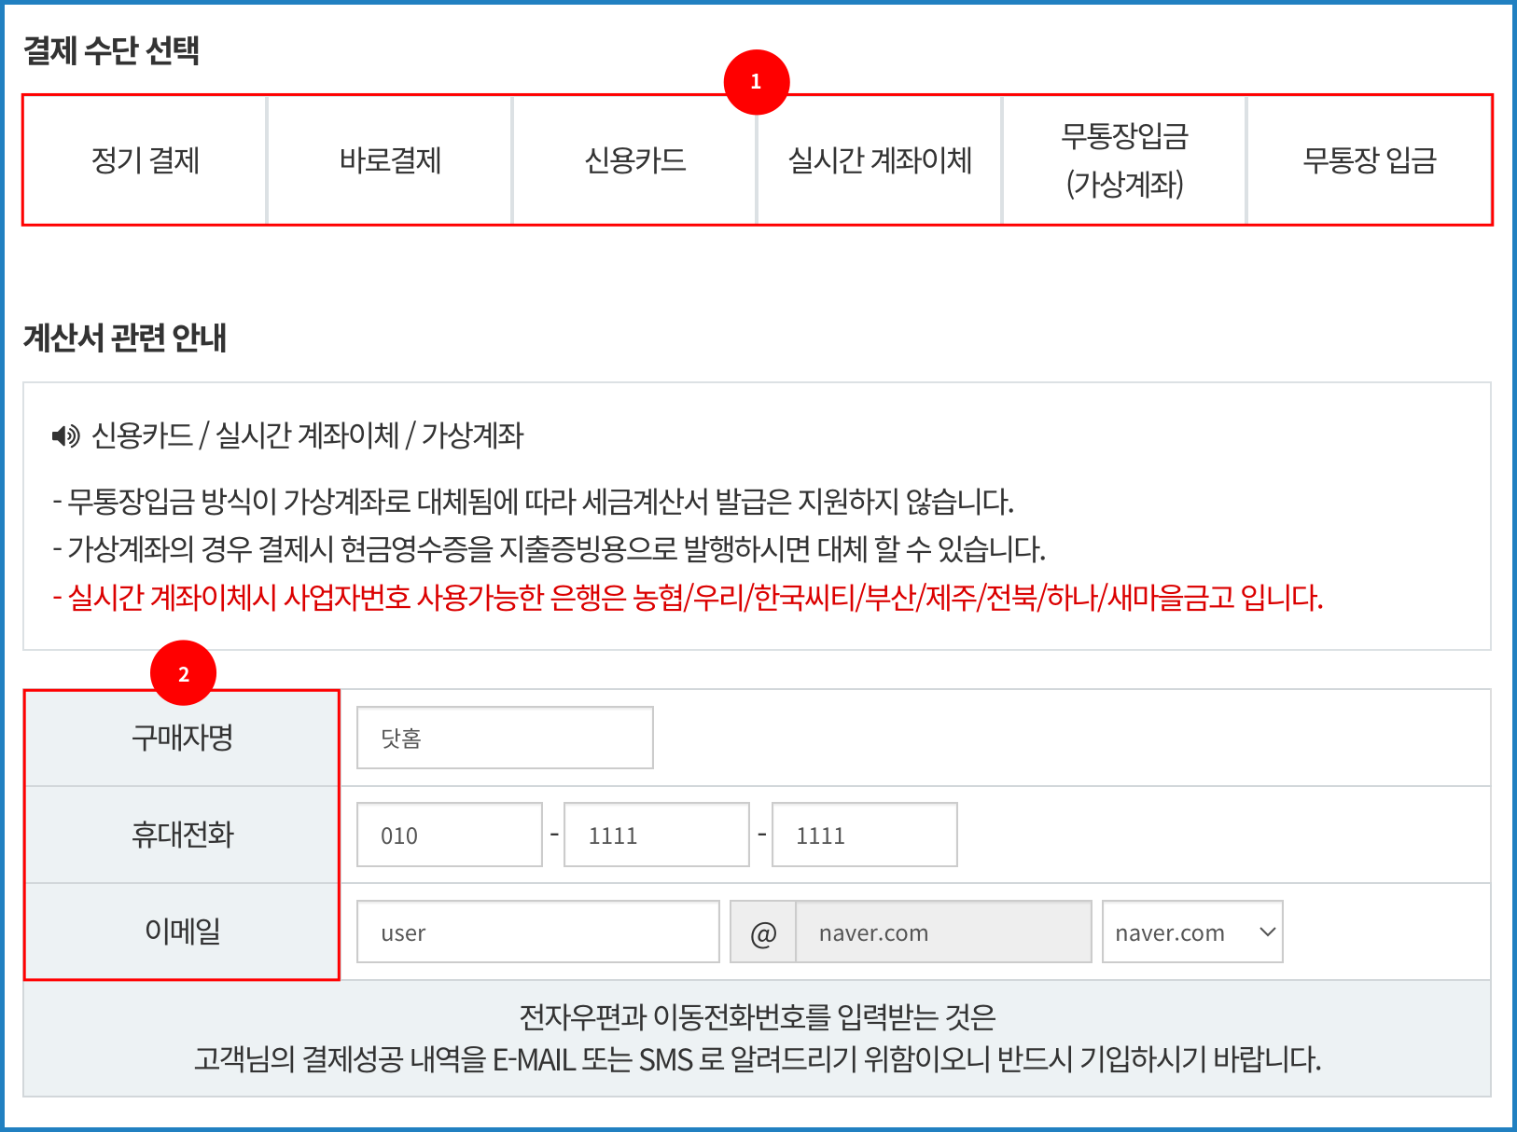Click the 구매자명 label cell
The height and width of the screenshot is (1132, 1517).
click(182, 738)
